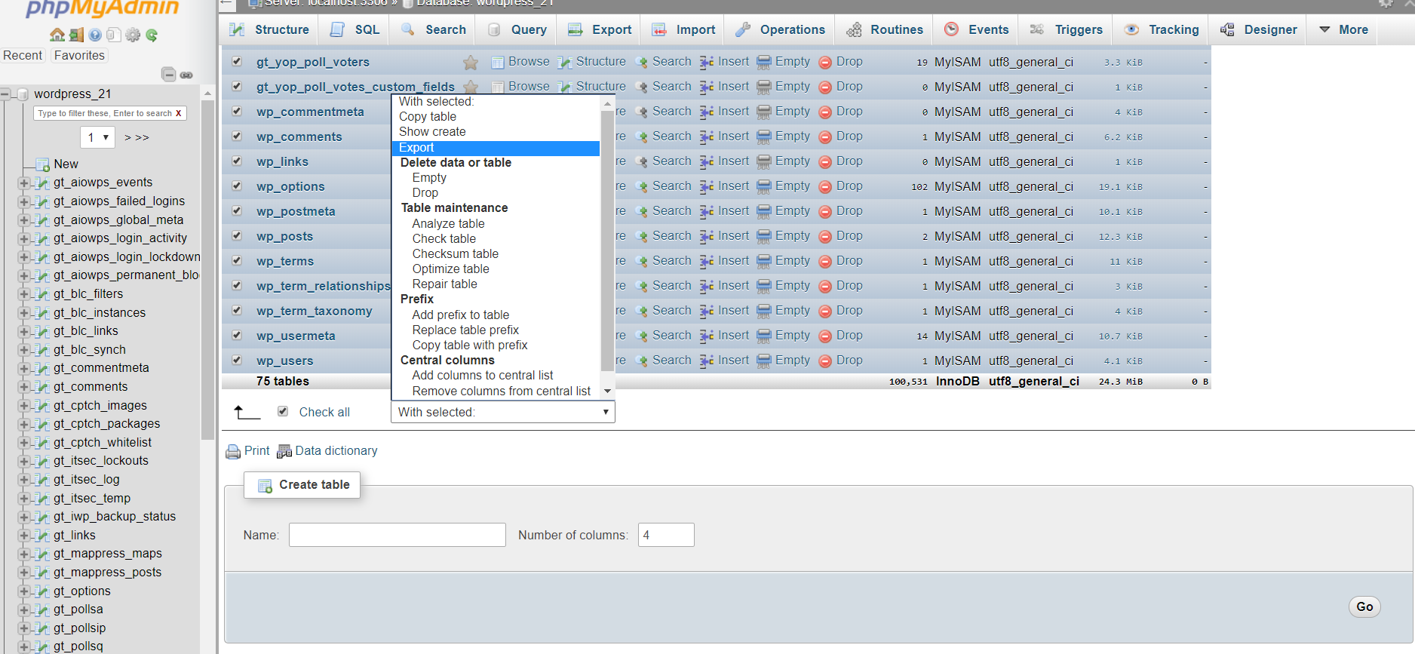Expand the gt_comments tree node

[24, 387]
